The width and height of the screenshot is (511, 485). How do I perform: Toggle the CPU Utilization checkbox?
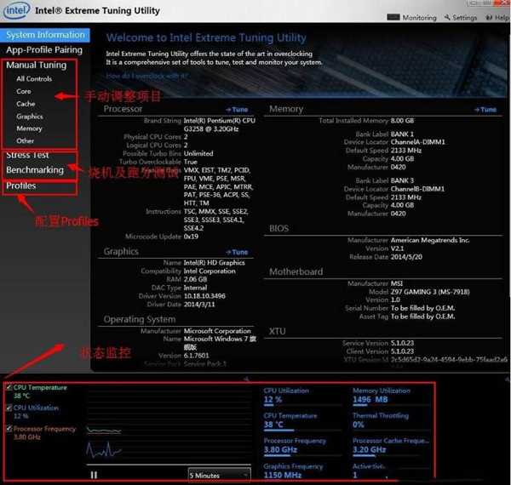tap(9, 408)
